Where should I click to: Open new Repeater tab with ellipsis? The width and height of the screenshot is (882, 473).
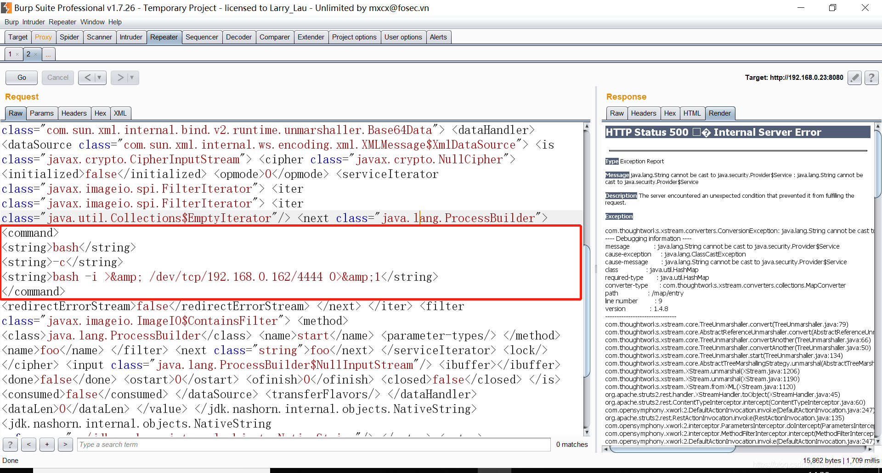click(48, 55)
